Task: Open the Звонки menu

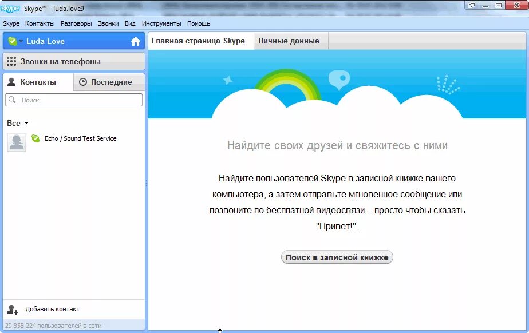Action: pos(108,23)
